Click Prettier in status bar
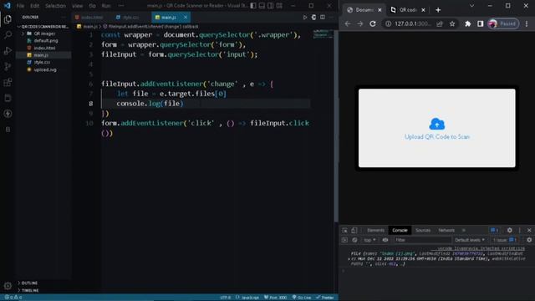The height and width of the screenshot is (301, 535). [x=325, y=298]
